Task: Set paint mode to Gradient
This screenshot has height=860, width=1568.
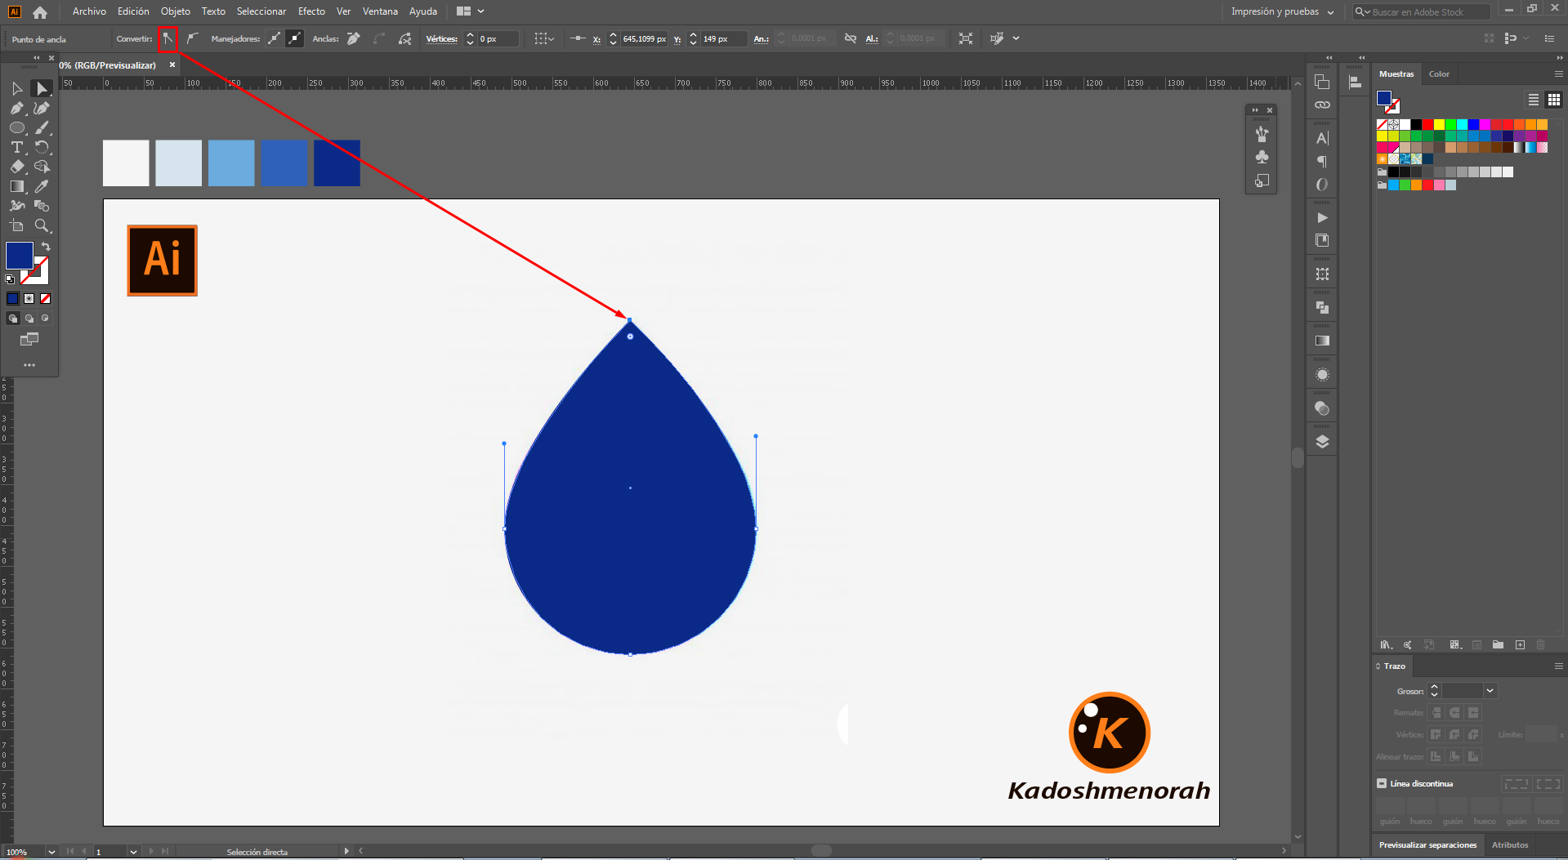Action: [x=29, y=298]
